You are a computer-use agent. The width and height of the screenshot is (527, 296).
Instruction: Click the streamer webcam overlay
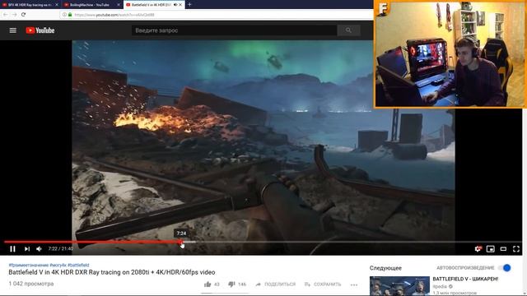coord(450,53)
